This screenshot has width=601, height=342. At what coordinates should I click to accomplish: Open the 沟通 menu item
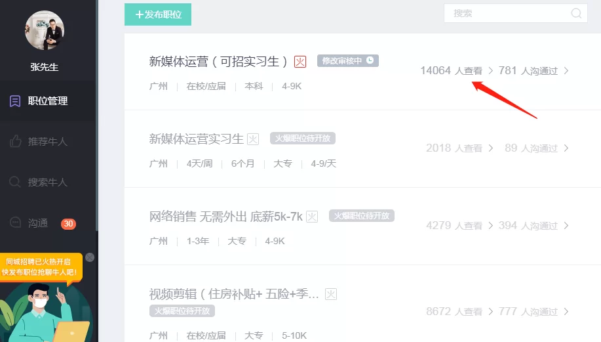click(x=38, y=223)
